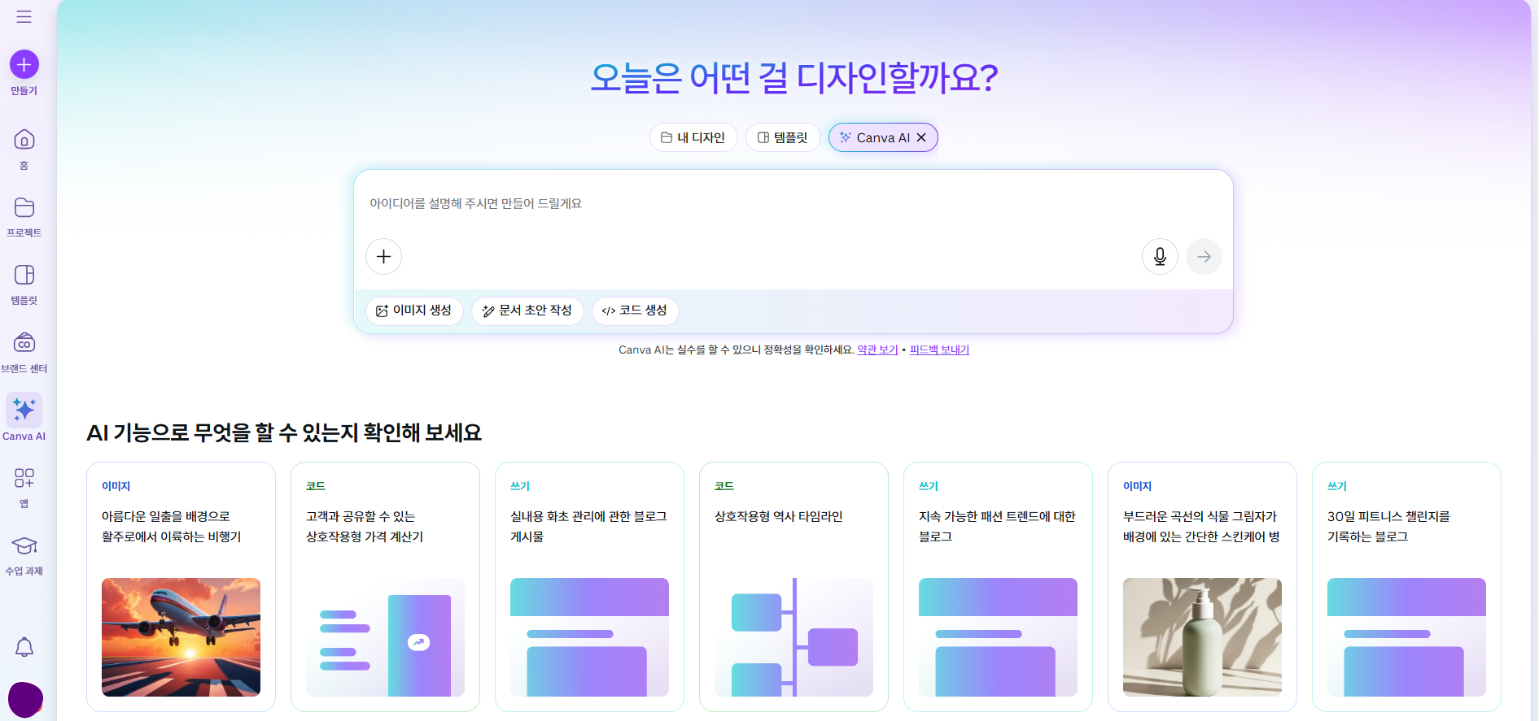Image resolution: width=1539 pixels, height=721 pixels.
Task: Open the 실내용 화초 관리 blog card
Action: [589, 587]
